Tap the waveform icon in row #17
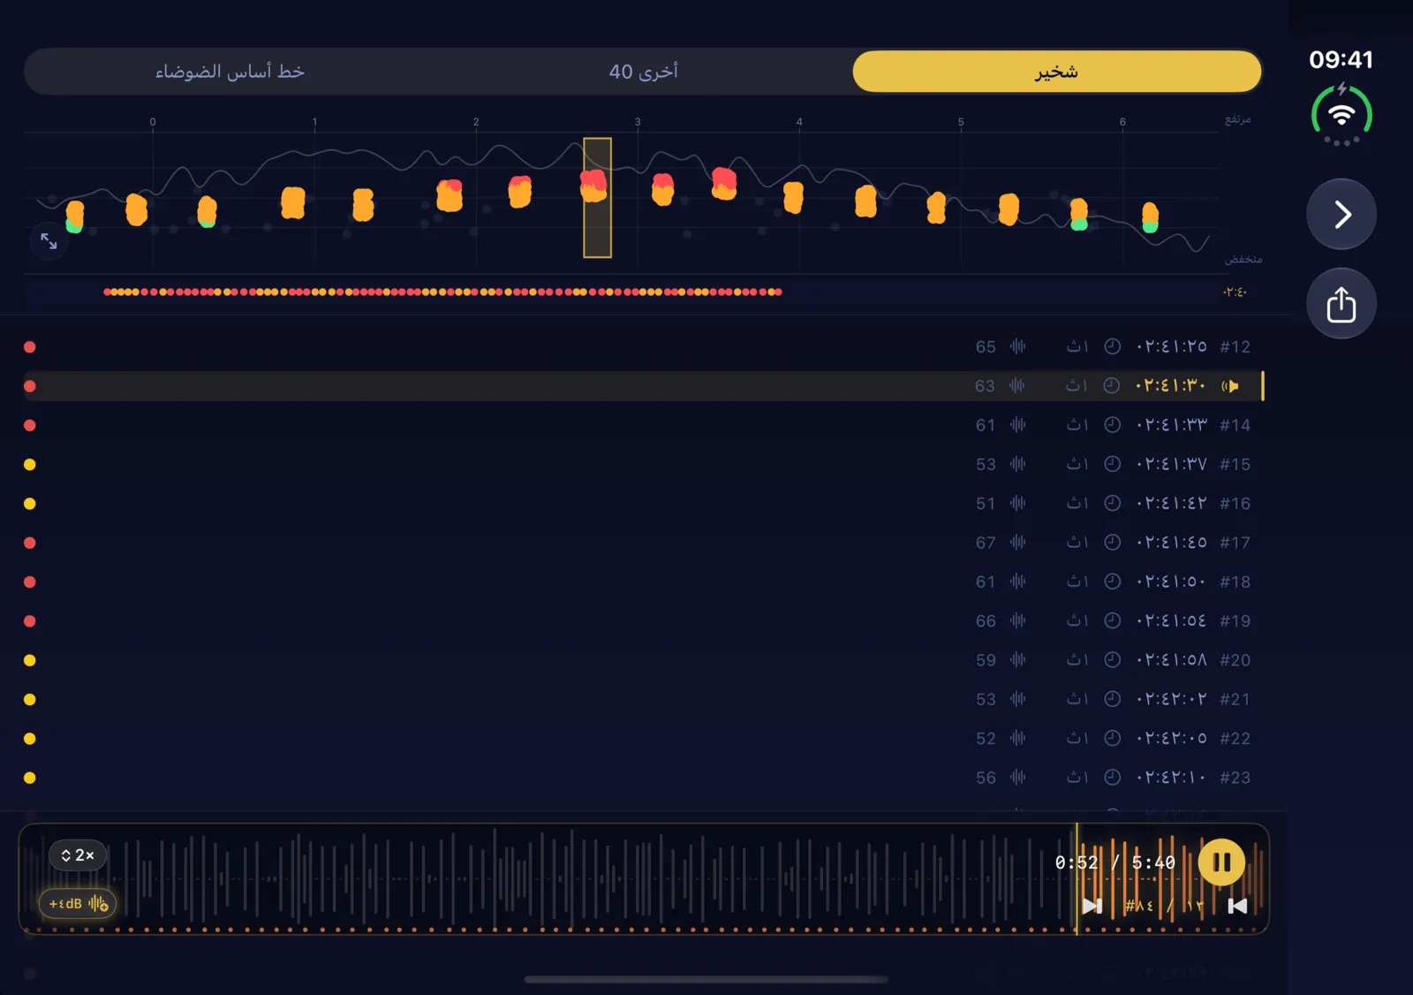The height and width of the screenshot is (995, 1413). pos(1018,543)
